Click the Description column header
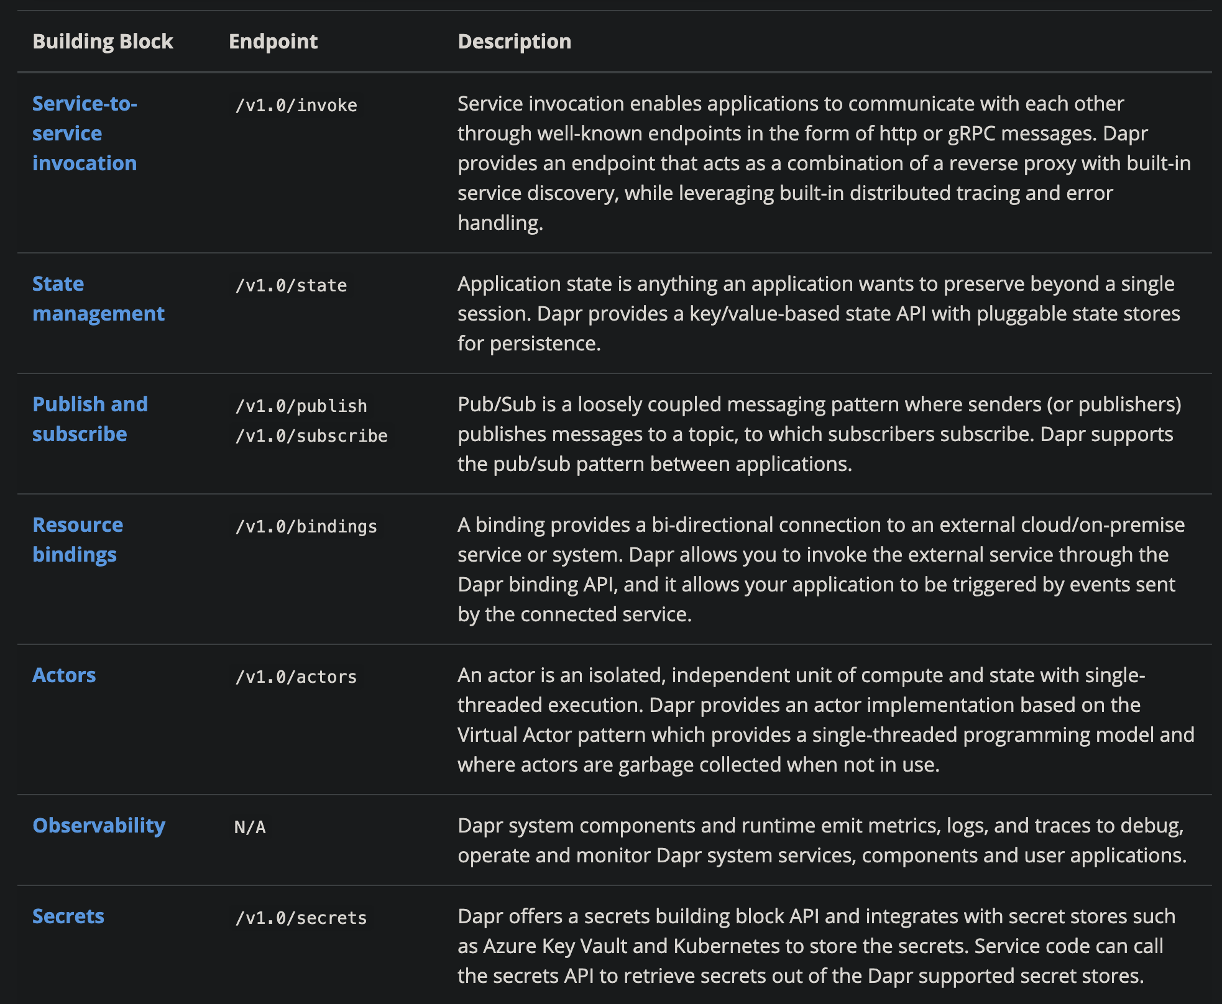The image size is (1222, 1004). coord(515,41)
